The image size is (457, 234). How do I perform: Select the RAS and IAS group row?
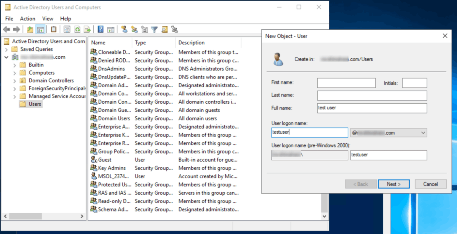click(x=165, y=193)
